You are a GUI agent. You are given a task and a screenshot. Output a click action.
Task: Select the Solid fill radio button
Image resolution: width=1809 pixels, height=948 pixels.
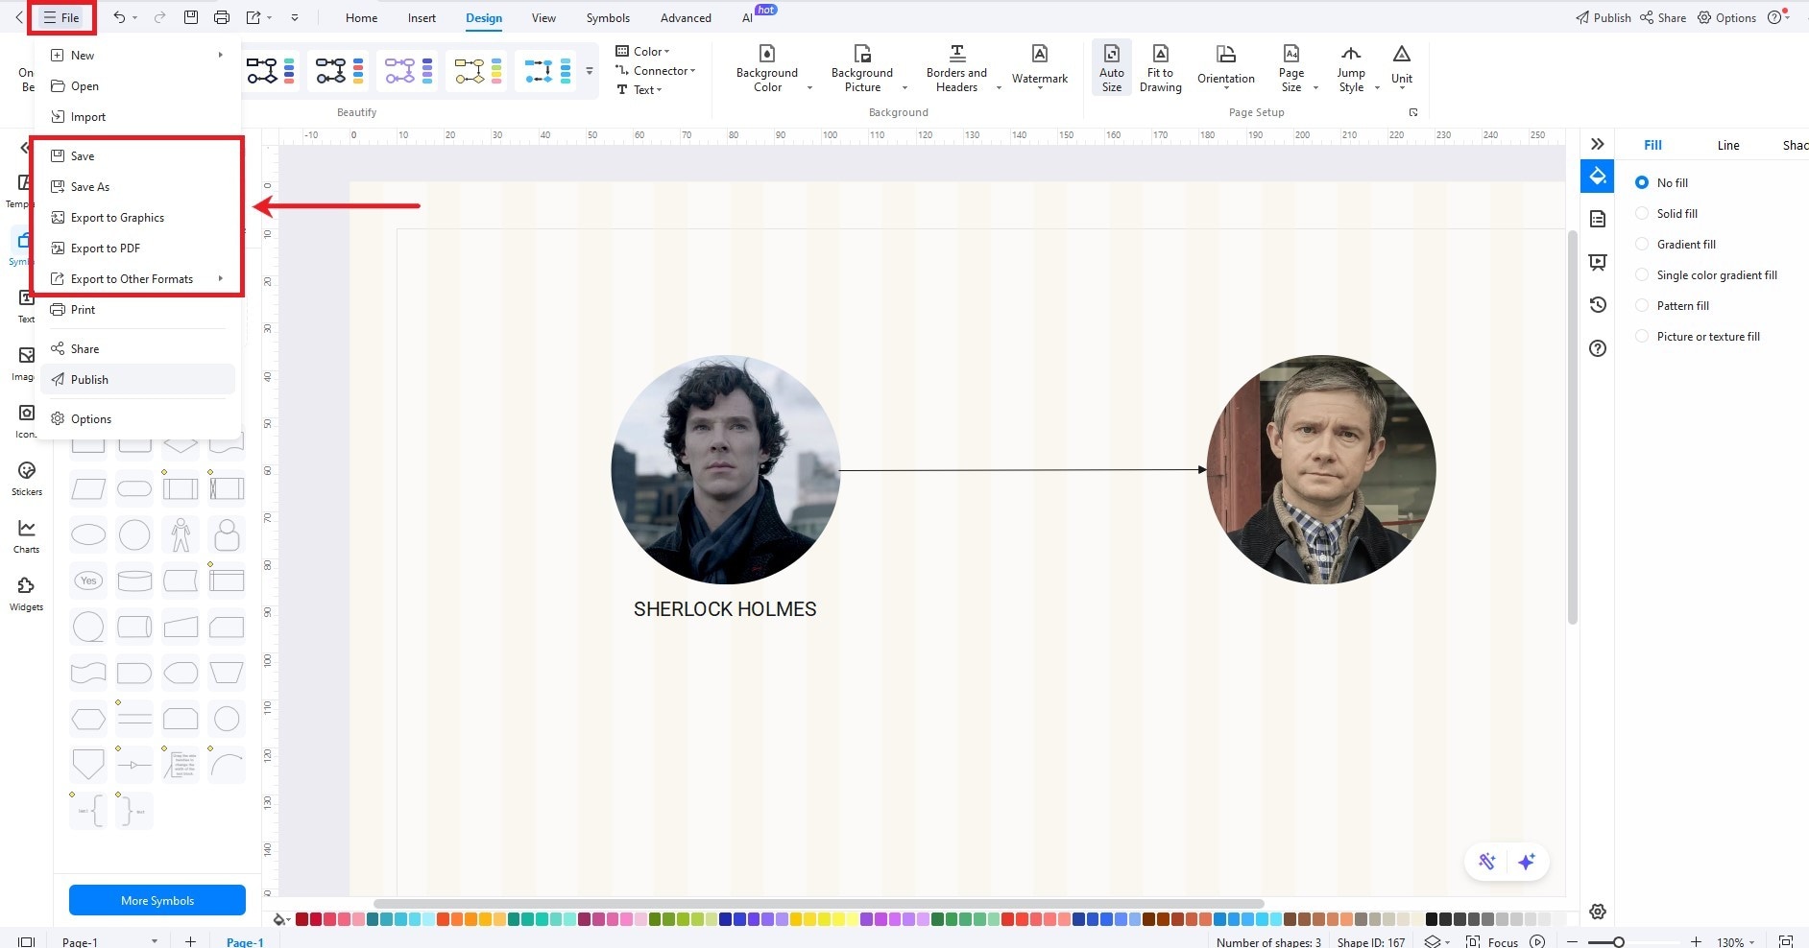tap(1642, 213)
